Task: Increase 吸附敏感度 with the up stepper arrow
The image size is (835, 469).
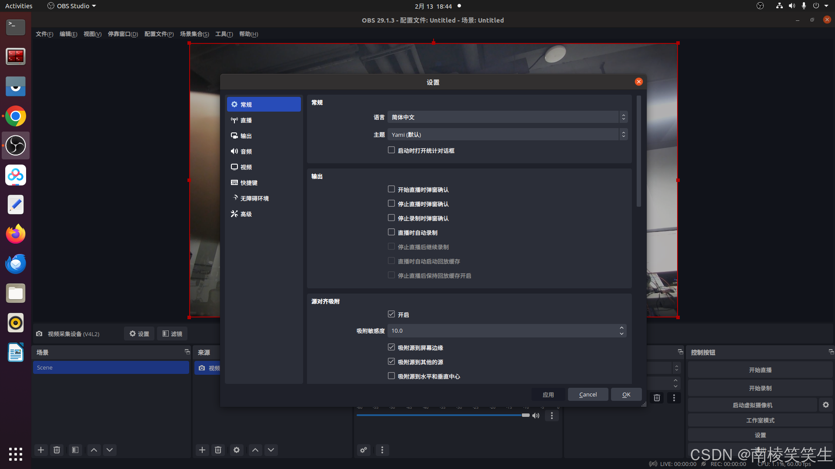Action: pyautogui.click(x=621, y=328)
